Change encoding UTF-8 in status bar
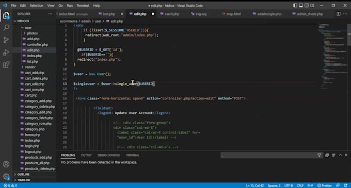Image resolution: width=351 pixels, height=188 pixels. tap(289, 185)
